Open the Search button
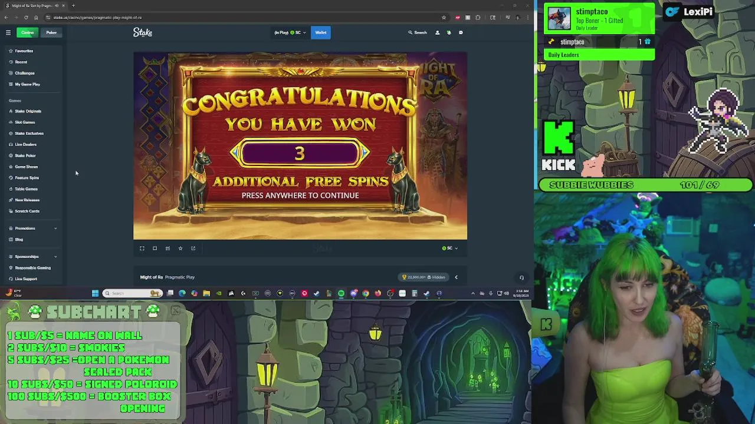Viewport: 755px width, 424px height. pyautogui.click(x=418, y=32)
